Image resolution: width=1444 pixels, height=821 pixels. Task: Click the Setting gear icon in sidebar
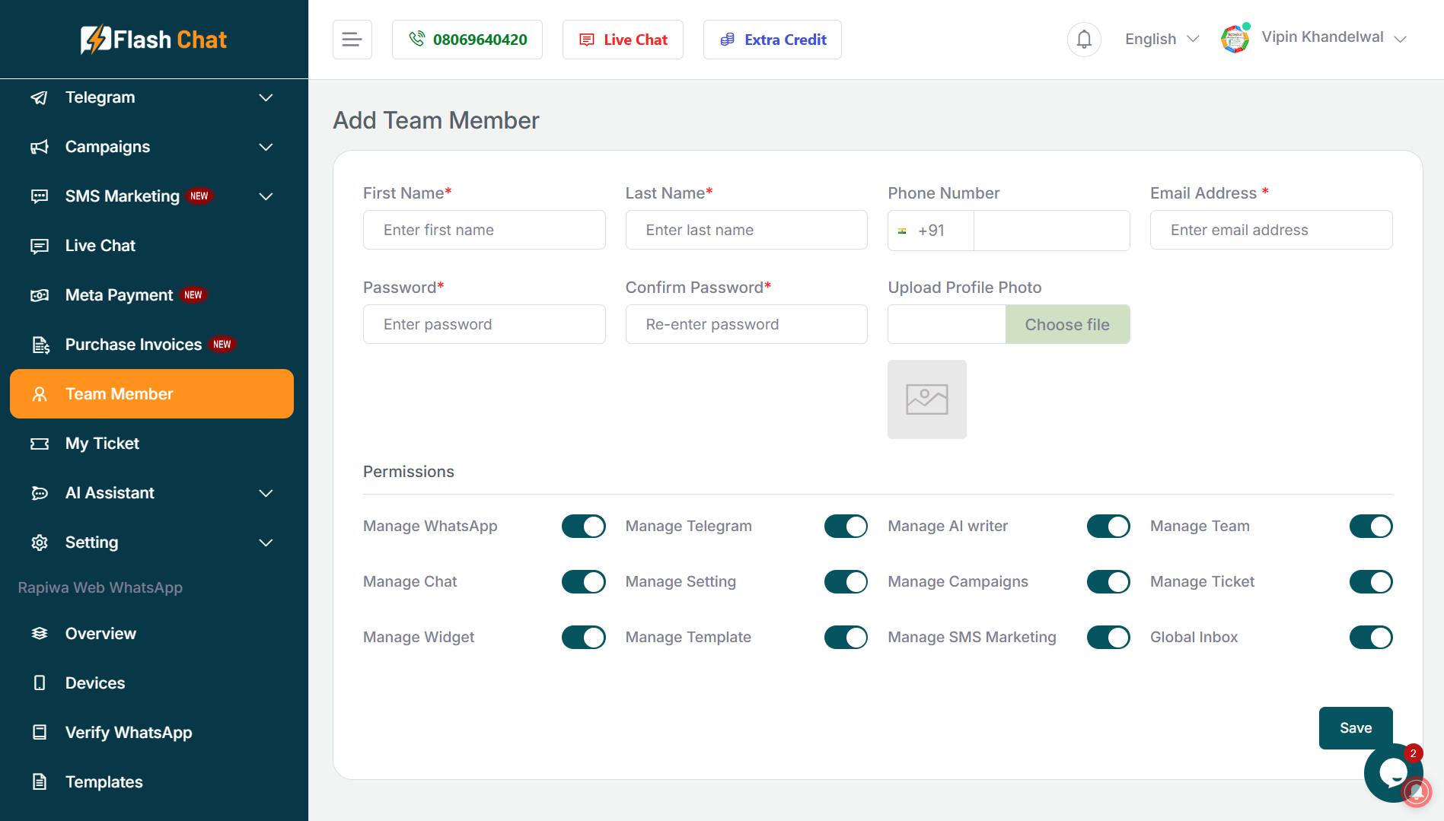click(40, 543)
